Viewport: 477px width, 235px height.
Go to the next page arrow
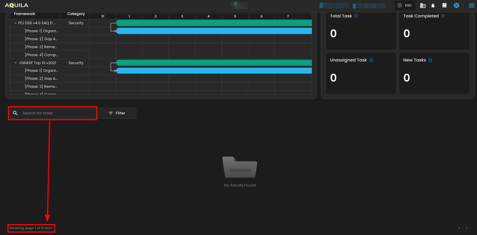pyautogui.click(x=467, y=228)
